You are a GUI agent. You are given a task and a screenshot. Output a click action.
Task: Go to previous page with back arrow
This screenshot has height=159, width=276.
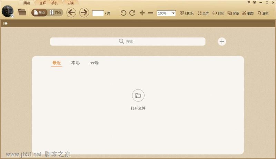pos(71,12)
